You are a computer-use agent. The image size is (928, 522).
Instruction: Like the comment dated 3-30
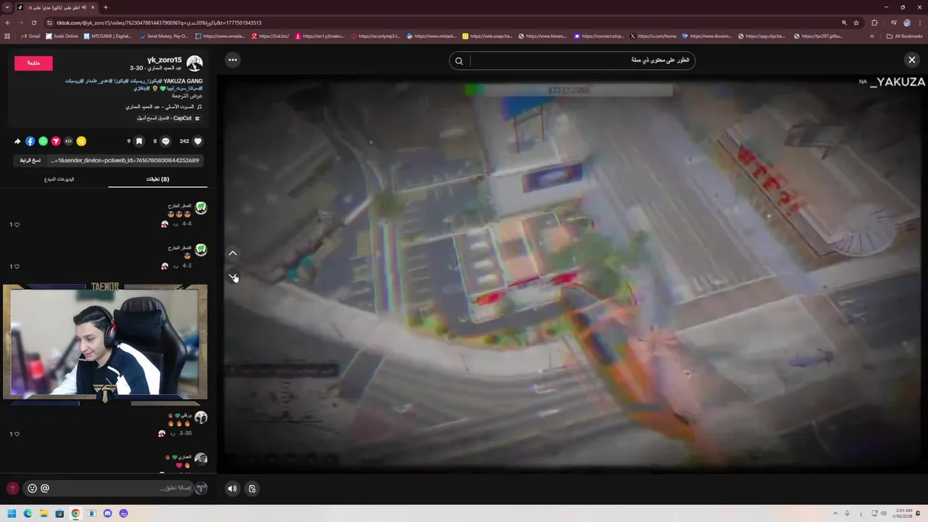point(17,434)
